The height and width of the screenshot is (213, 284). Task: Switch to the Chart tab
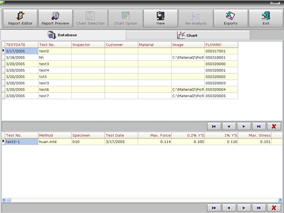[x=188, y=35]
